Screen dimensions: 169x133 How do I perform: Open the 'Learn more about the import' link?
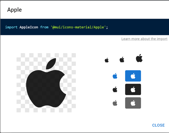coord(144,39)
